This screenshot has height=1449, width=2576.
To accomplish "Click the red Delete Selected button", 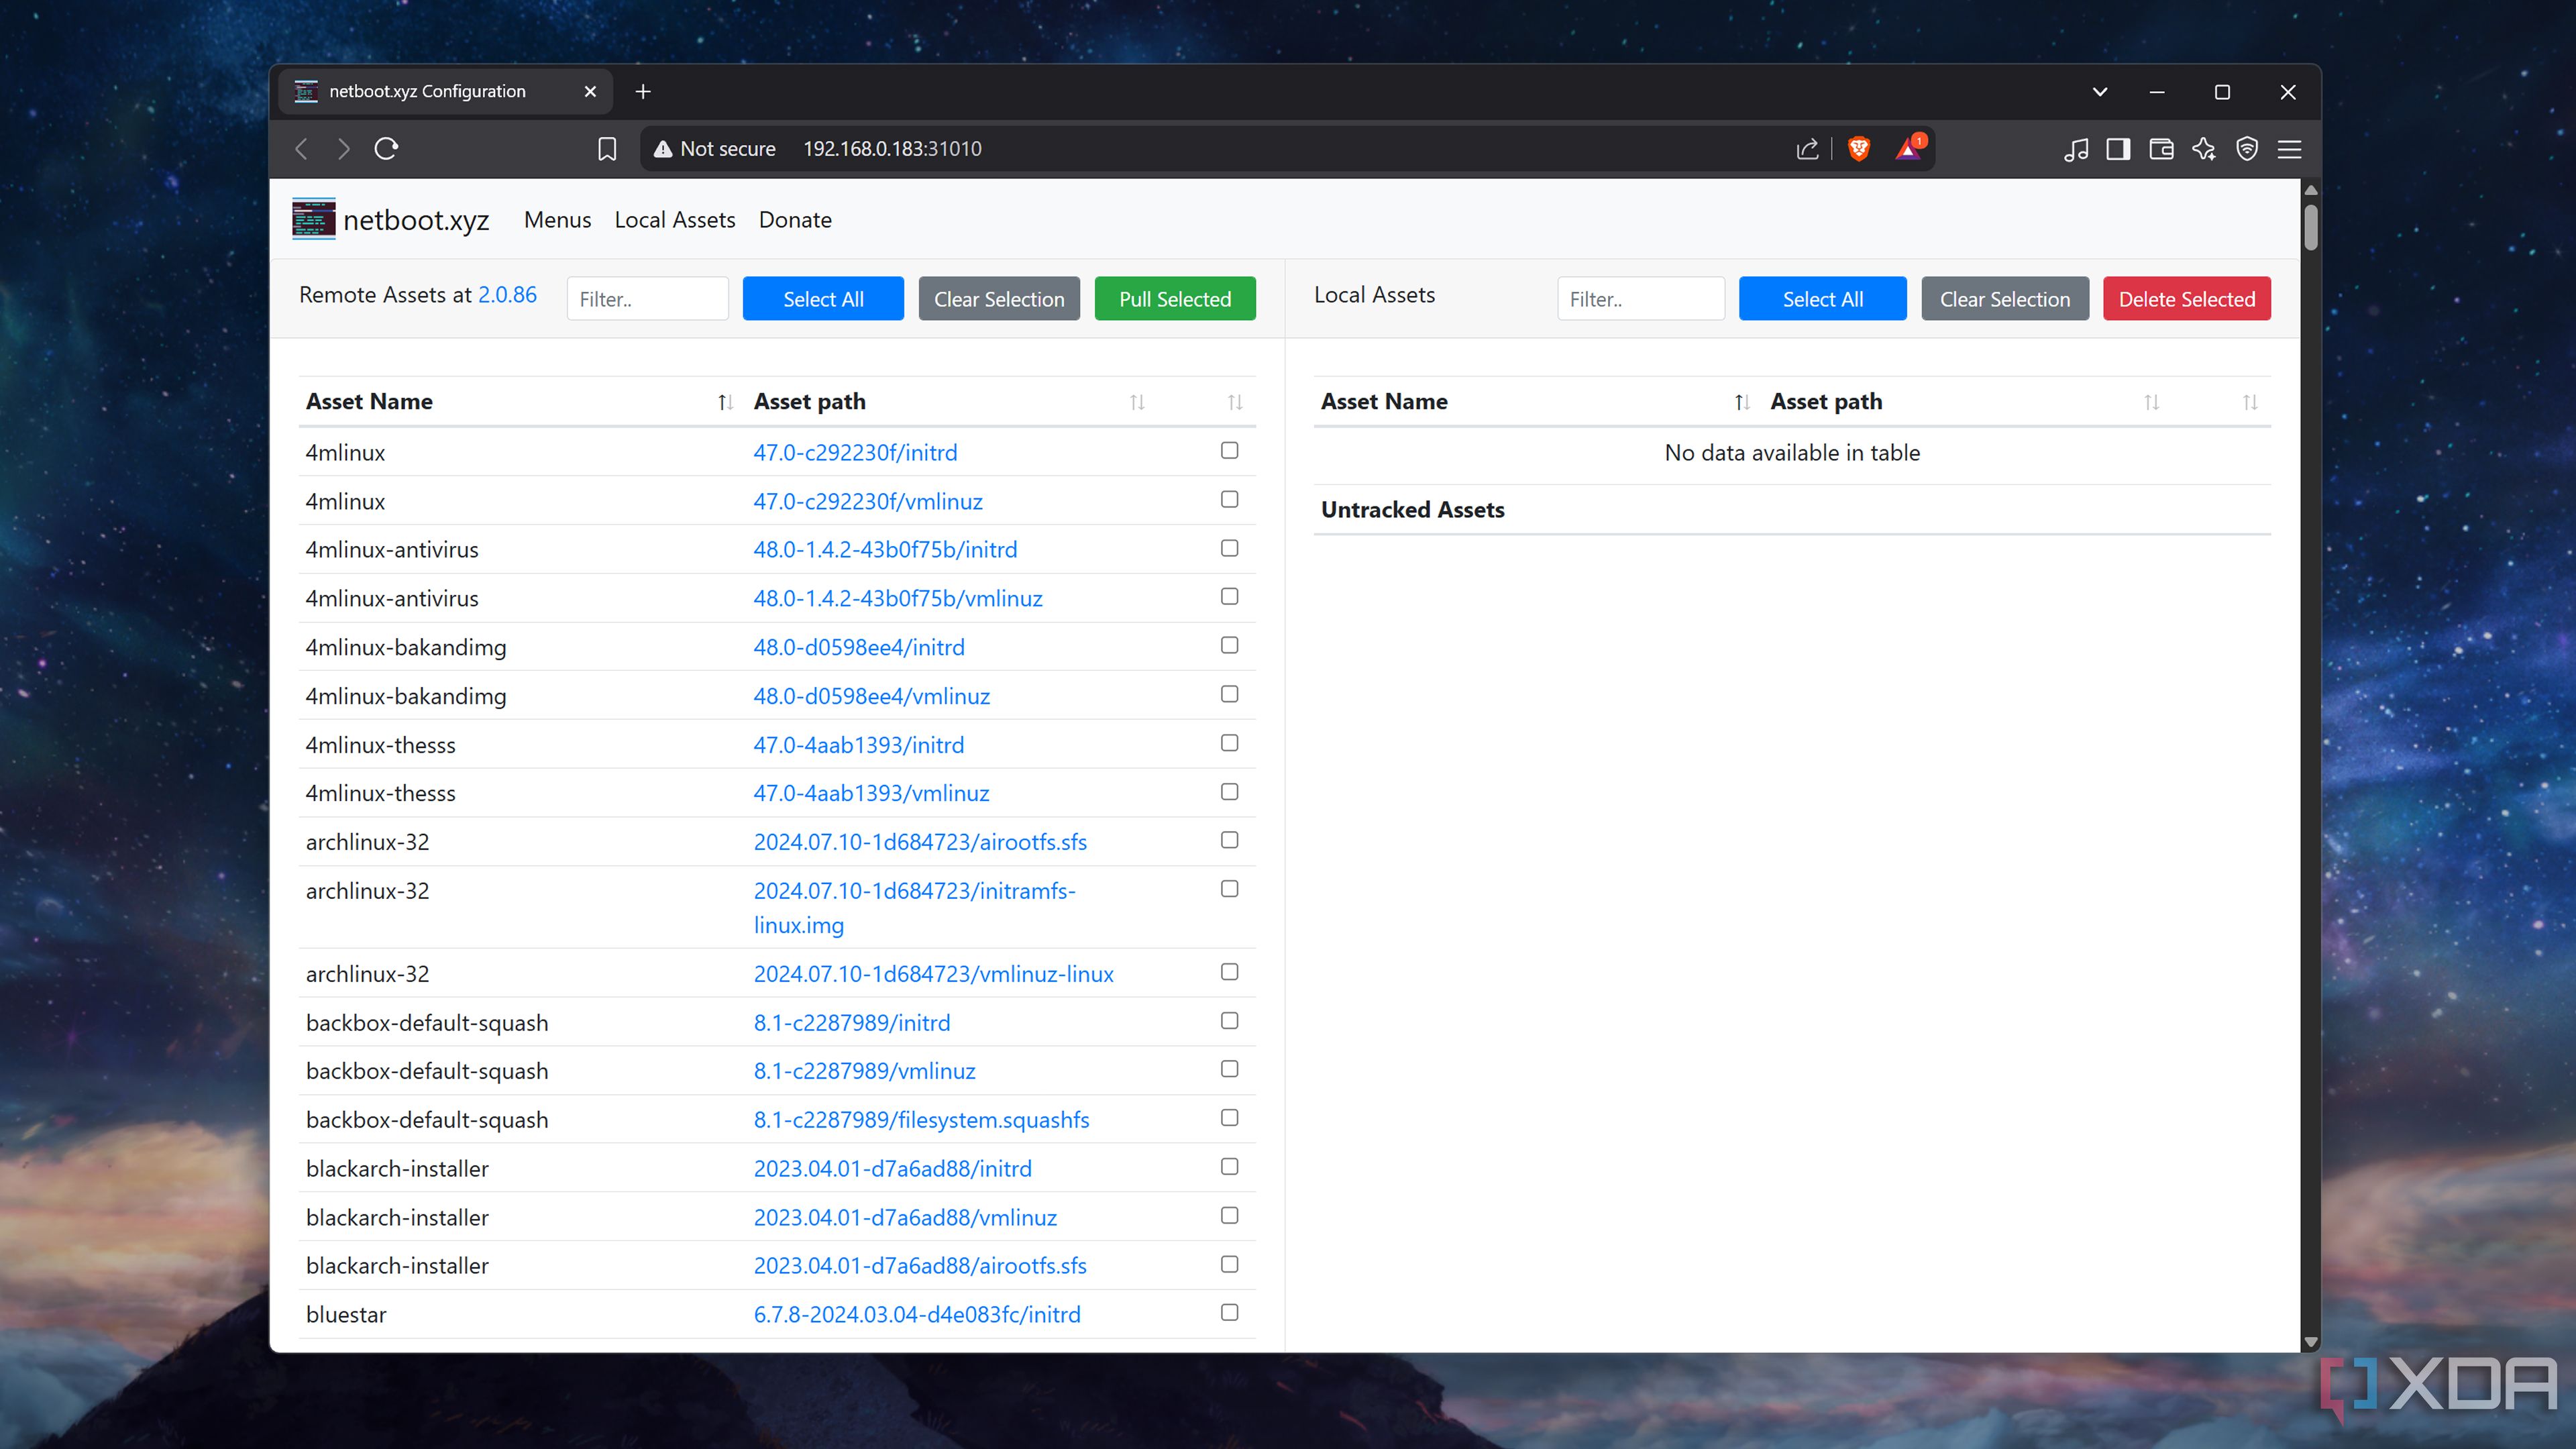I will 2187,299.
